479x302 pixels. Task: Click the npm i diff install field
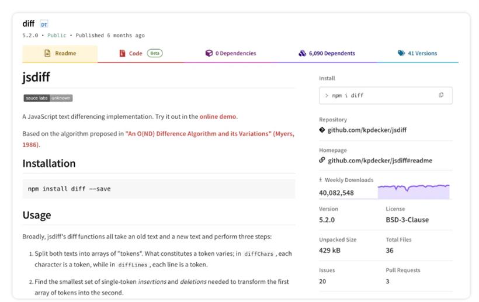386,96
